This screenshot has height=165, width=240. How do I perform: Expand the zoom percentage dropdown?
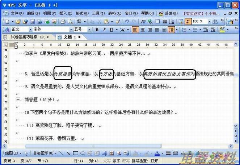click(x=210, y=22)
